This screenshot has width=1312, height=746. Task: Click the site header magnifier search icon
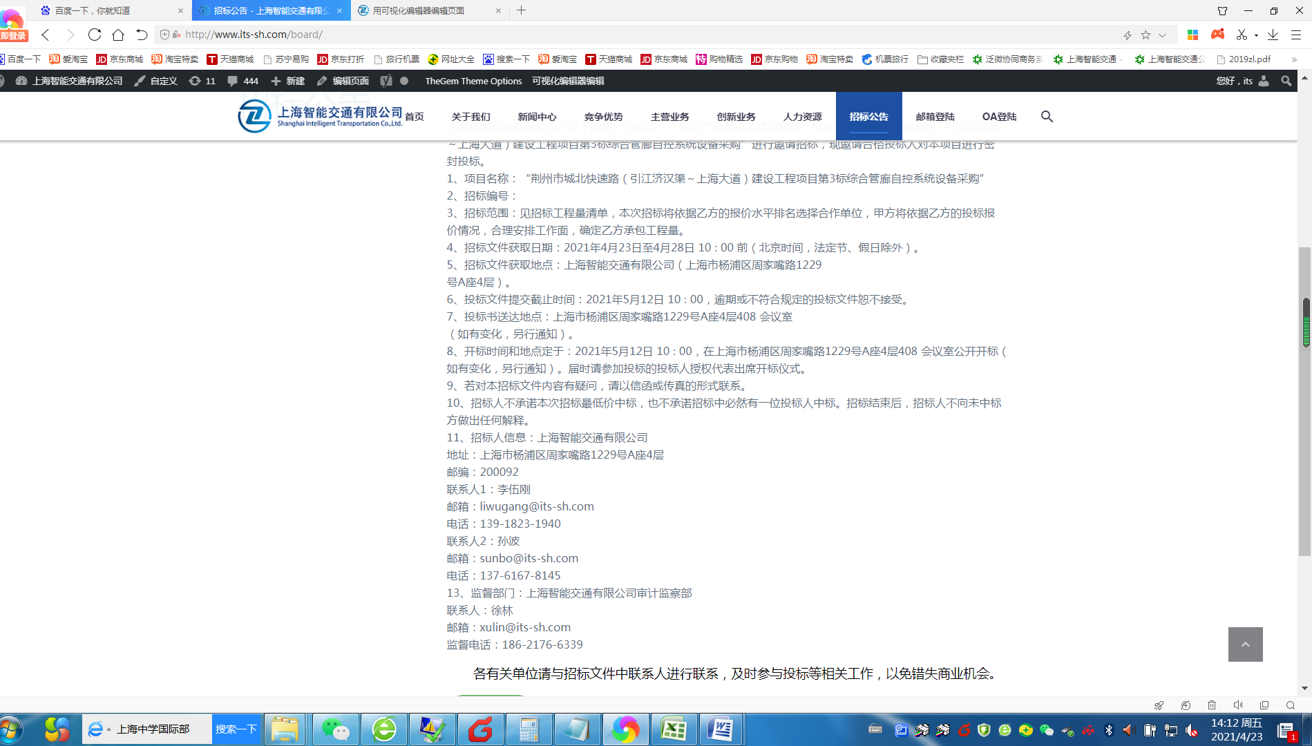1047,117
